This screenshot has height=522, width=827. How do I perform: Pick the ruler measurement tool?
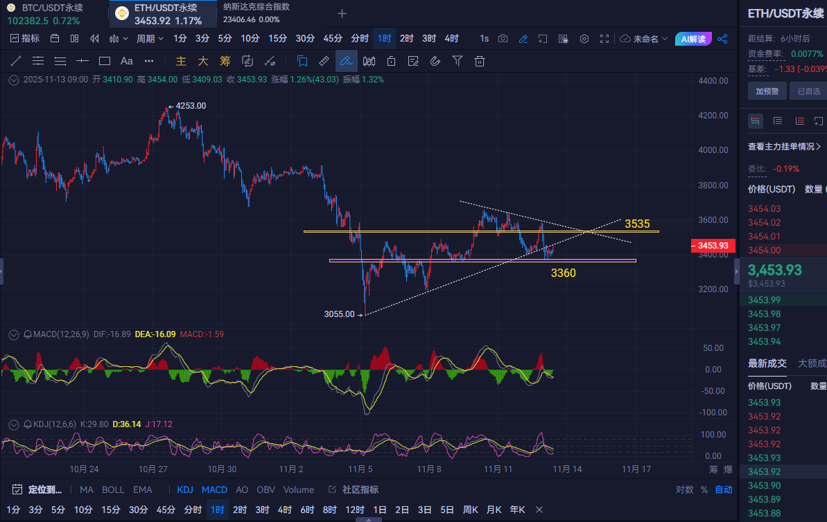324,61
